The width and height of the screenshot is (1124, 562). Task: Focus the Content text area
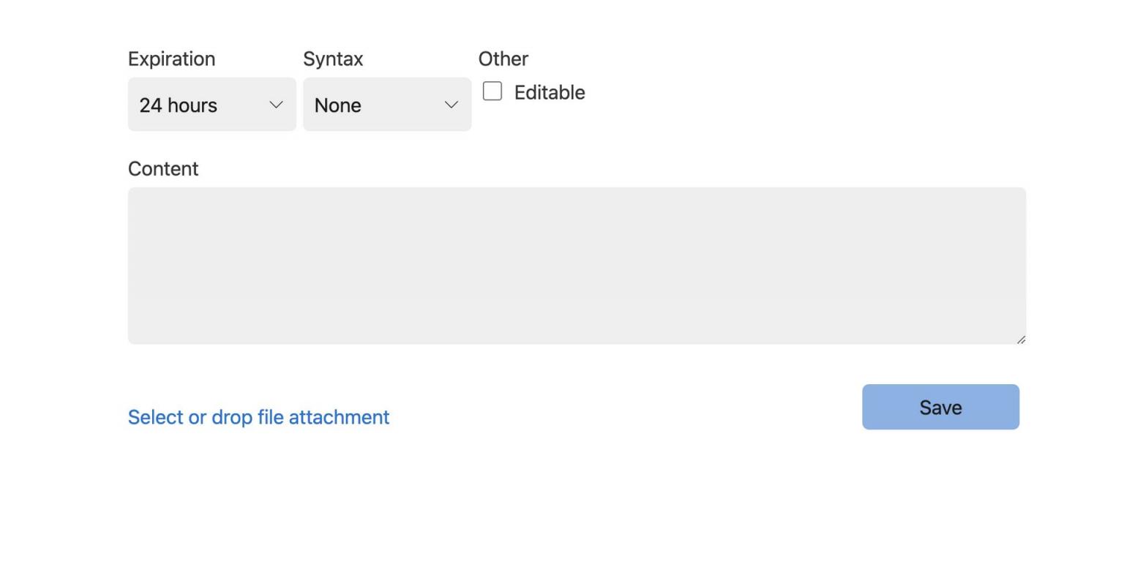(x=577, y=265)
